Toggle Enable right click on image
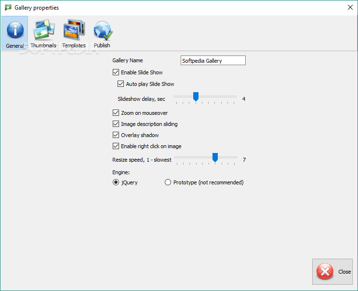This screenshot has height=291, width=358. 116,146
